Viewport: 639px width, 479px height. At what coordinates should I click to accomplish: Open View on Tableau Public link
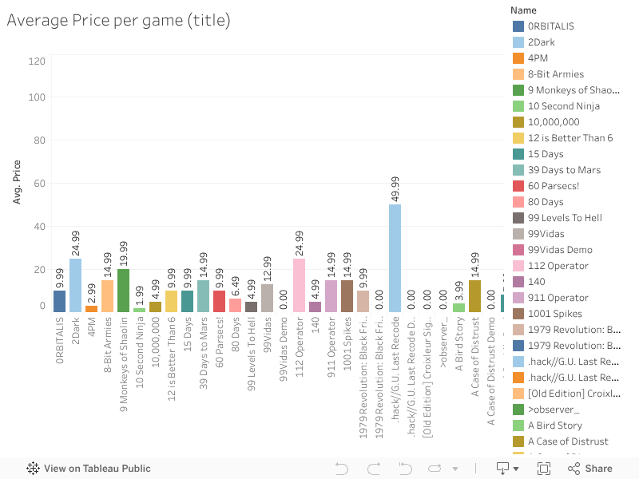(x=97, y=469)
